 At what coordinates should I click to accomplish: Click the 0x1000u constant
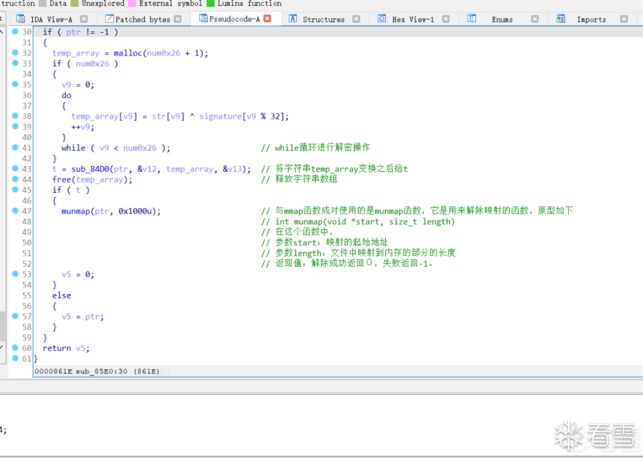click(x=135, y=211)
